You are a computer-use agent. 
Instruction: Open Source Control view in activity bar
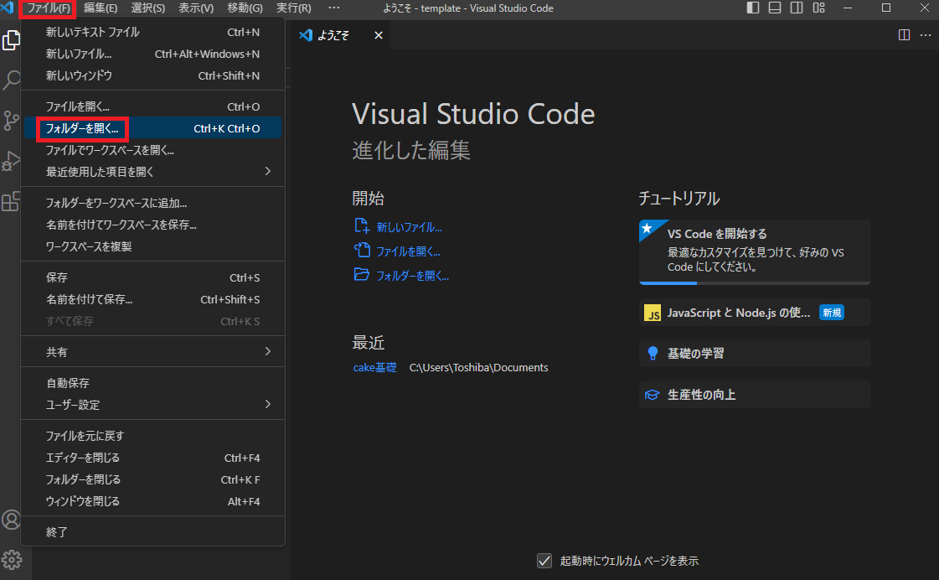click(11, 121)
